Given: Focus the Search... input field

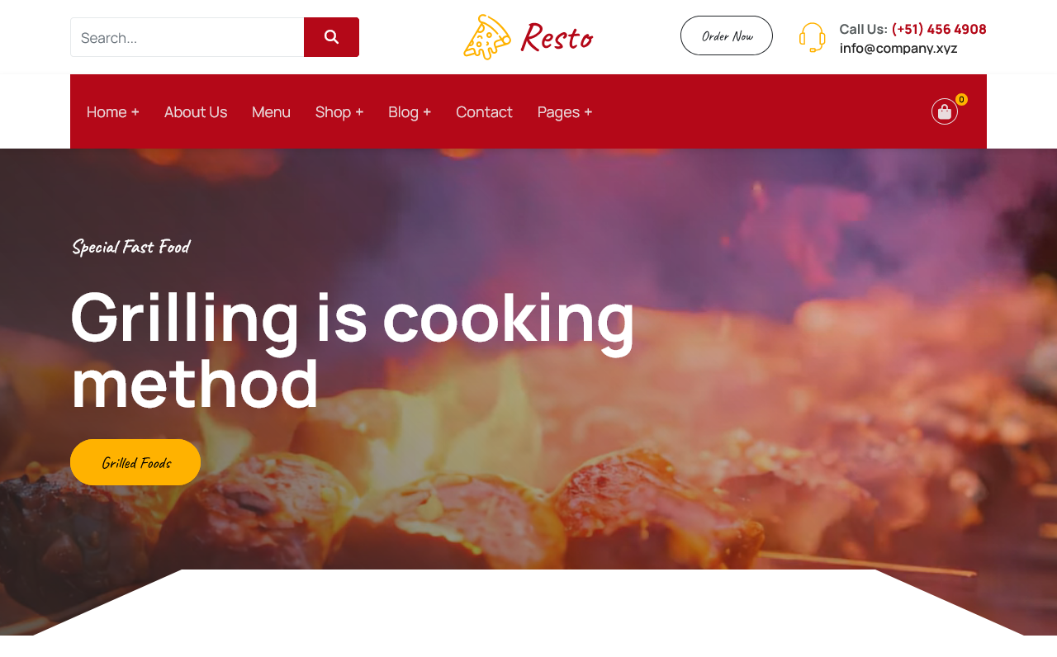Looking at the screenshot, I should [x=187, y=37].
